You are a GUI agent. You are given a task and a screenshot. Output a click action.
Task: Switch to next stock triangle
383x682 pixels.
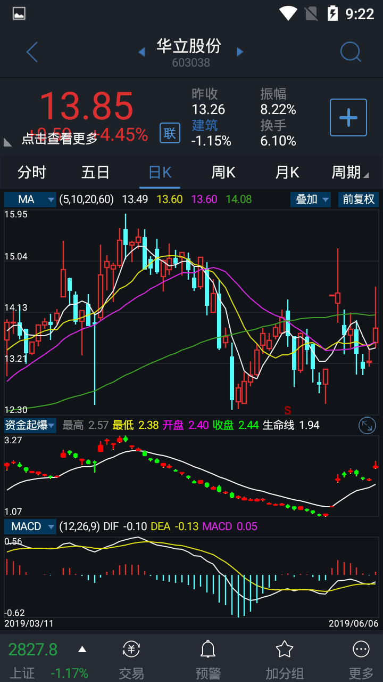coord(240,52)
